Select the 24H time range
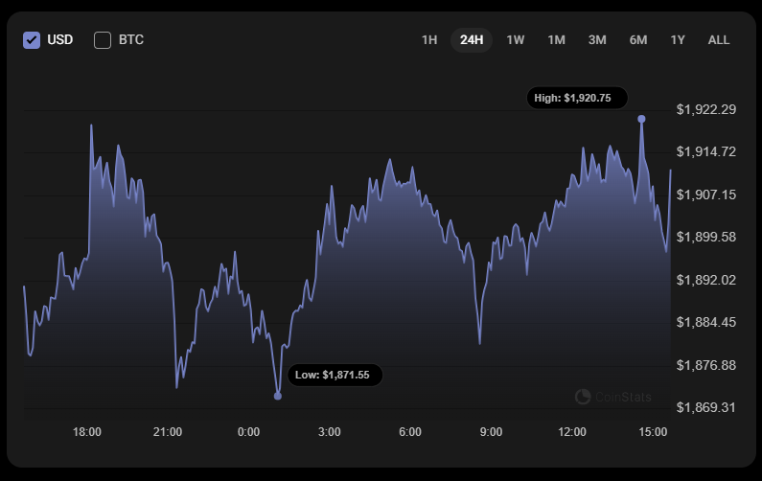762x481 pixels. point(472,40)
